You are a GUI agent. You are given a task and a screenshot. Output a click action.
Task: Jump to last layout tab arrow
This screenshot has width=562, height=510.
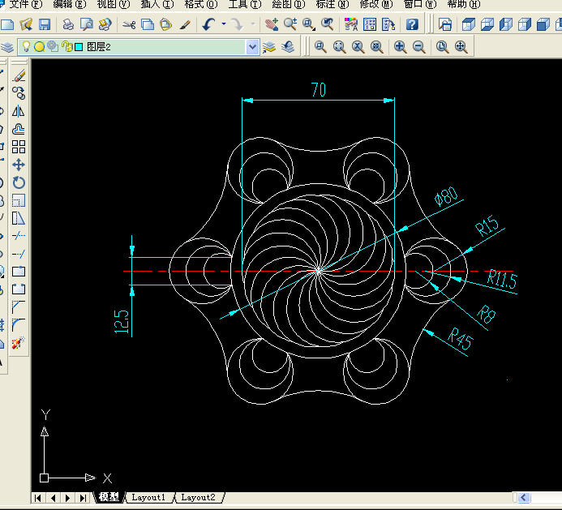tap(84, 498)
